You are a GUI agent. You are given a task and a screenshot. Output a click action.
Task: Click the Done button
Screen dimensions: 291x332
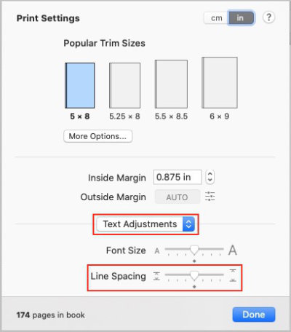(254, 315)
